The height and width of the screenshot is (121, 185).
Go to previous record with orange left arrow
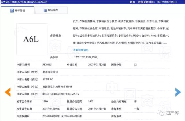click(x=8, y=92)
